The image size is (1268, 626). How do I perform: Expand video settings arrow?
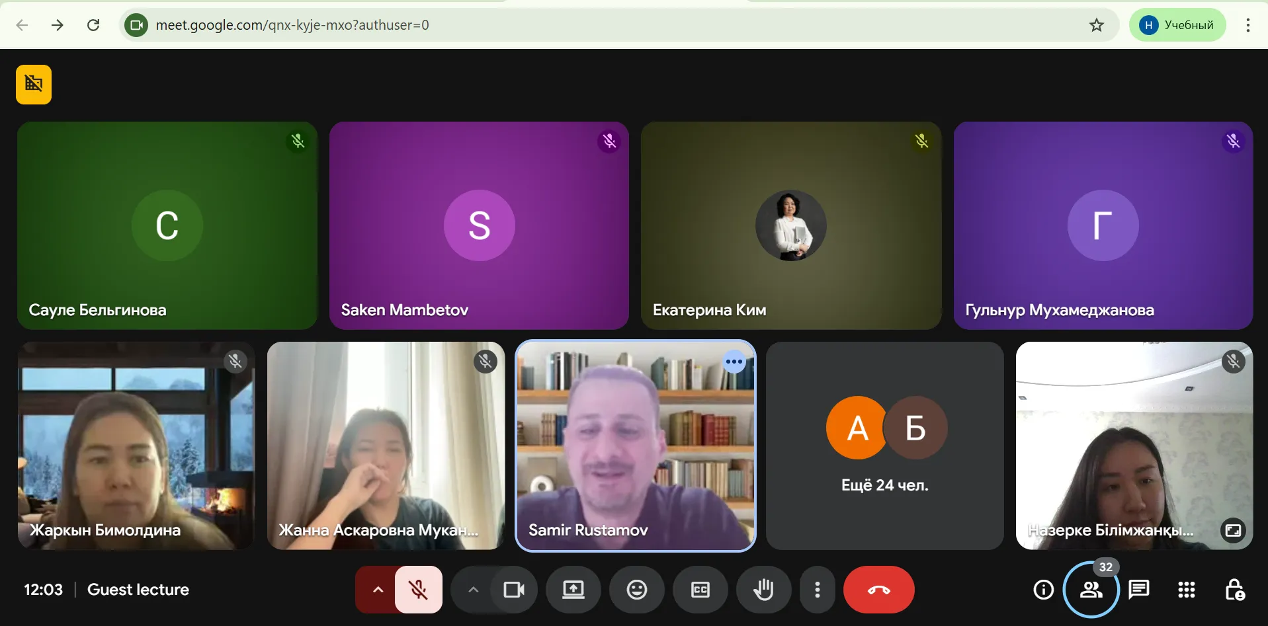[473, 590]
